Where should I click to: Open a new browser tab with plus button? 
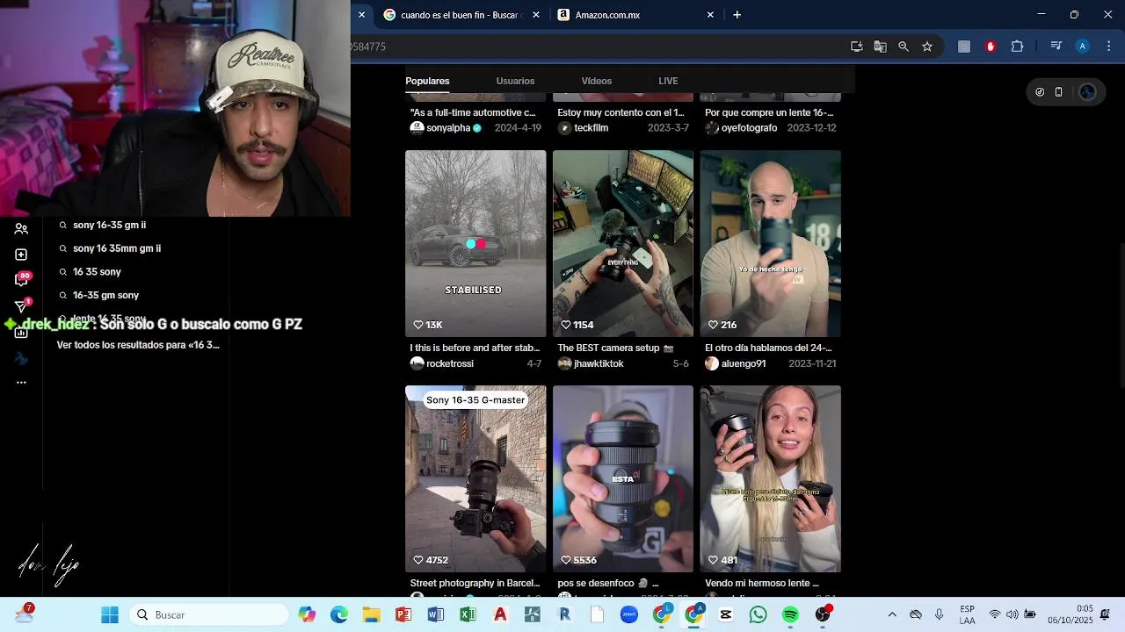[x=737, y=15]
